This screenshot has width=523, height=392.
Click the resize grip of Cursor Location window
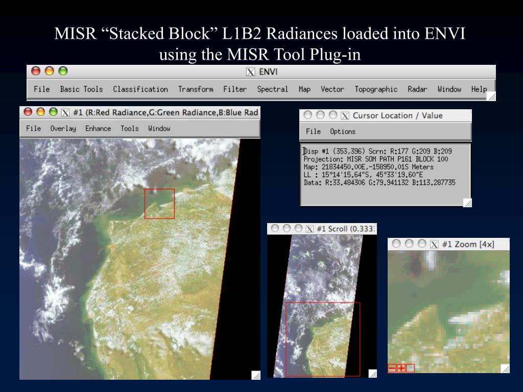[x=467, y=203]
